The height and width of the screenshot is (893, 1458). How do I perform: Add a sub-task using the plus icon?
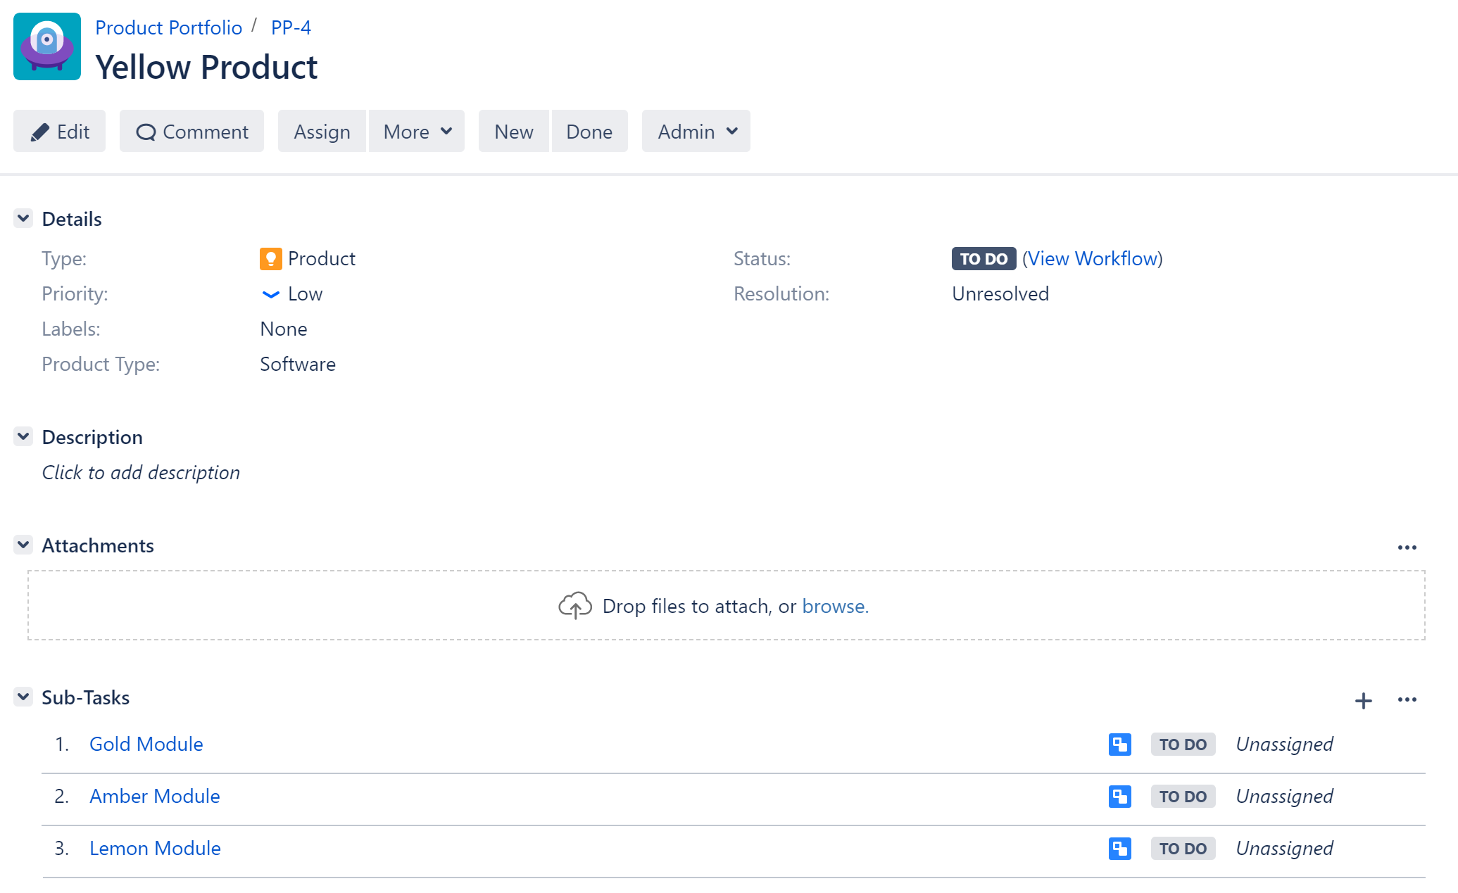(1364, 700)
